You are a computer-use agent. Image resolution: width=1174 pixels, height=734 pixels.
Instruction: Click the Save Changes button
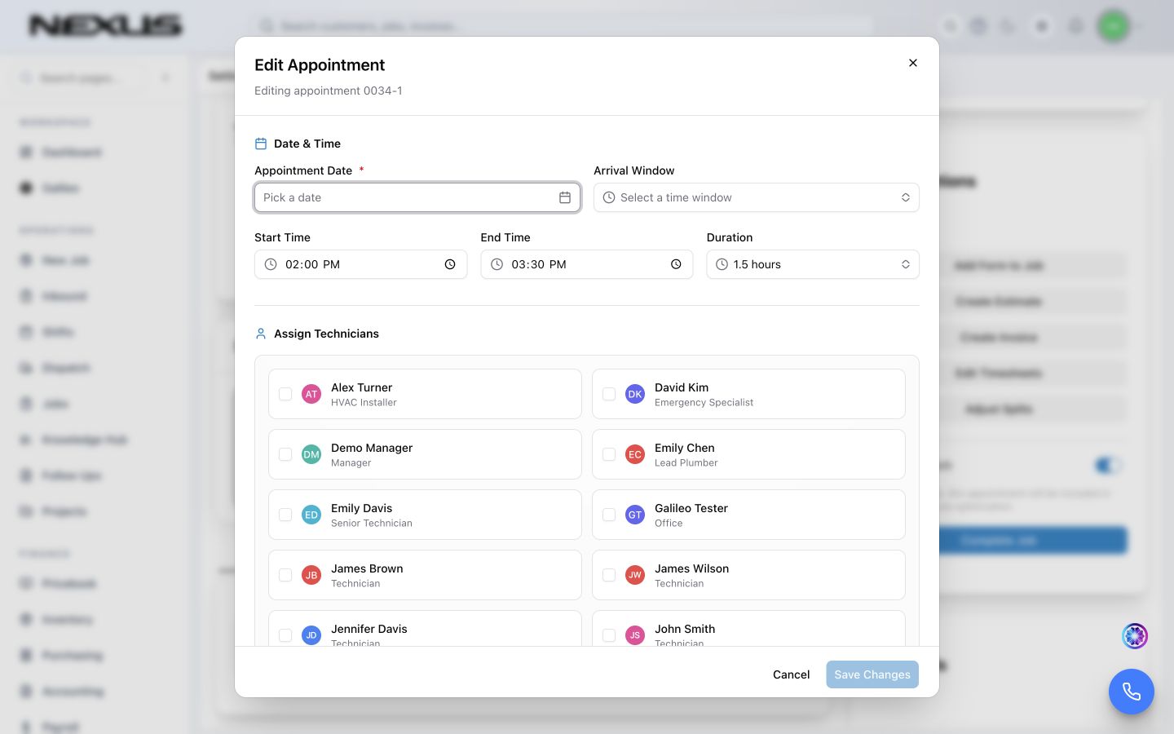pos(872,674)
